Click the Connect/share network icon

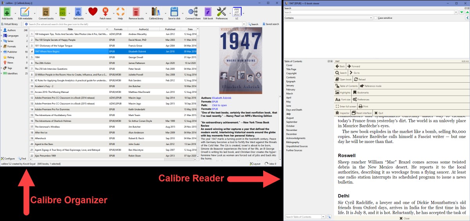pos(192,12)
